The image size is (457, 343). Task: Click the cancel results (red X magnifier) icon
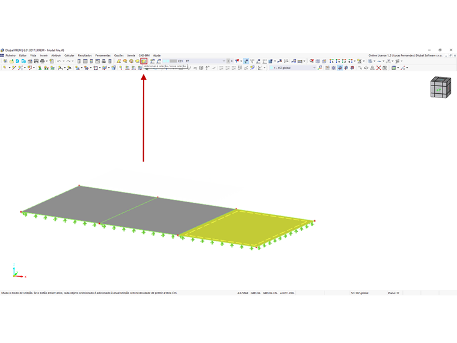pos(311,61)
